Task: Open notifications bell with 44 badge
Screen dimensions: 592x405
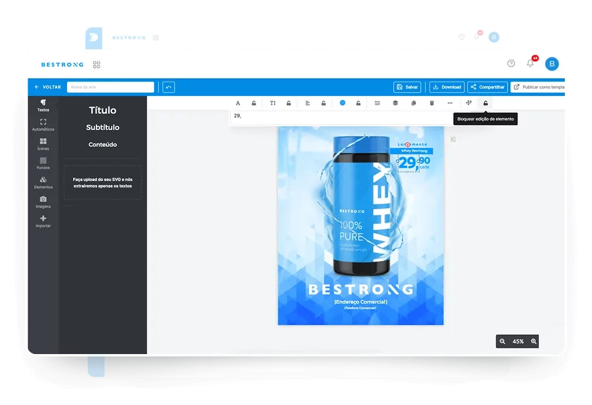Action: click(x=531, y=62)
